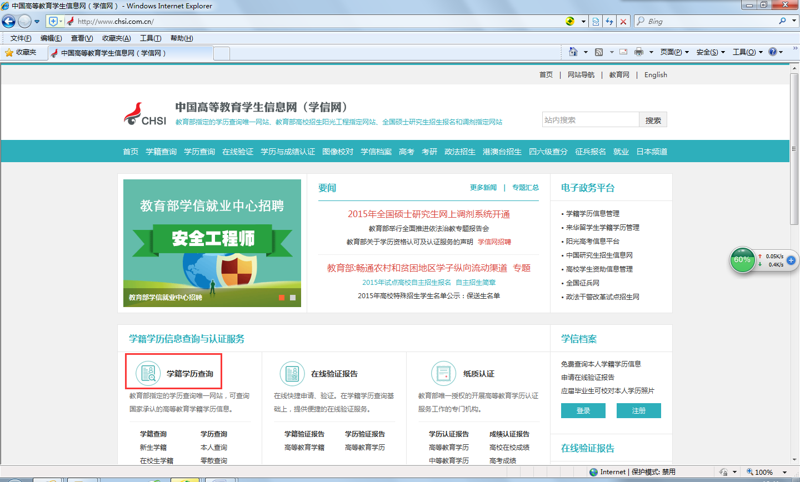This screenshot has width=800, height=482.
Task: Click the 站内搜索 site search field
Action: click(x=591, y=120)
